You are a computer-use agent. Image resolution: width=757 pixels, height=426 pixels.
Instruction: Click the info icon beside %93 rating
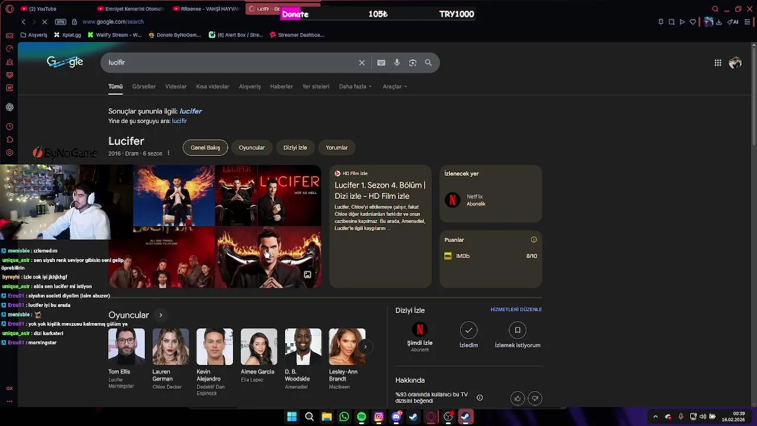pyautogui.click(x=480, y=398)
